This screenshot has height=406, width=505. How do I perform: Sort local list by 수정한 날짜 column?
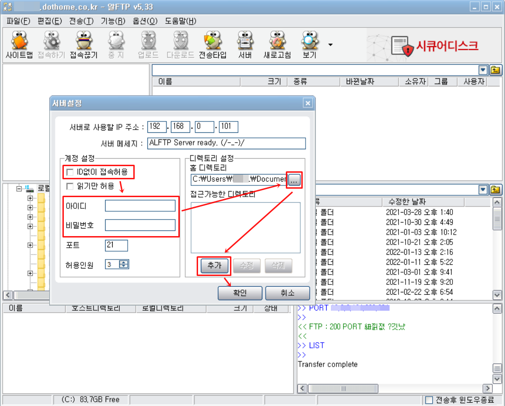pos(423,202)
